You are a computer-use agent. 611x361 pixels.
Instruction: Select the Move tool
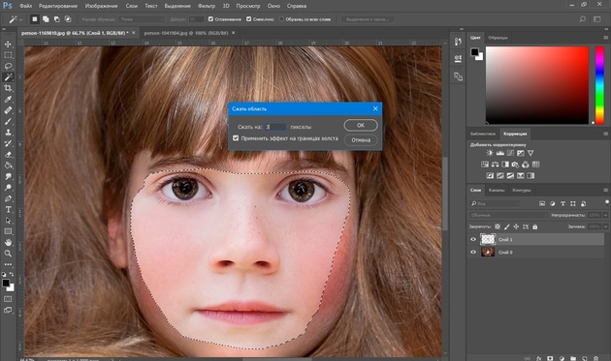pos(8,44)
